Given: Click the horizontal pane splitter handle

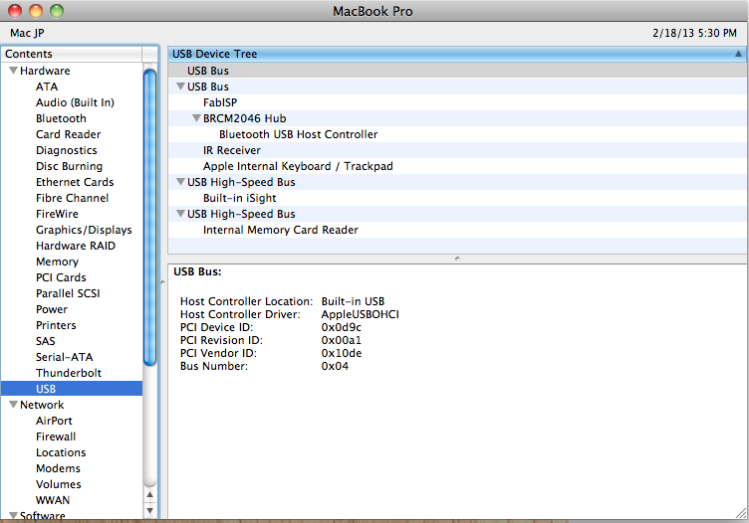Looking at the screenshot, I should point(457,259).
